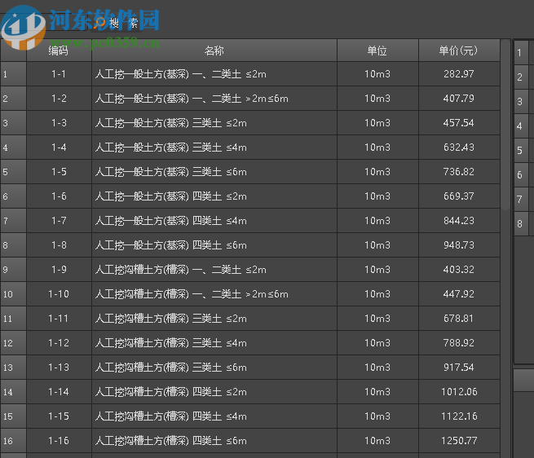Select row 1 in right side panel
Viewport: 534px width, 458px height.
(521, 53)
